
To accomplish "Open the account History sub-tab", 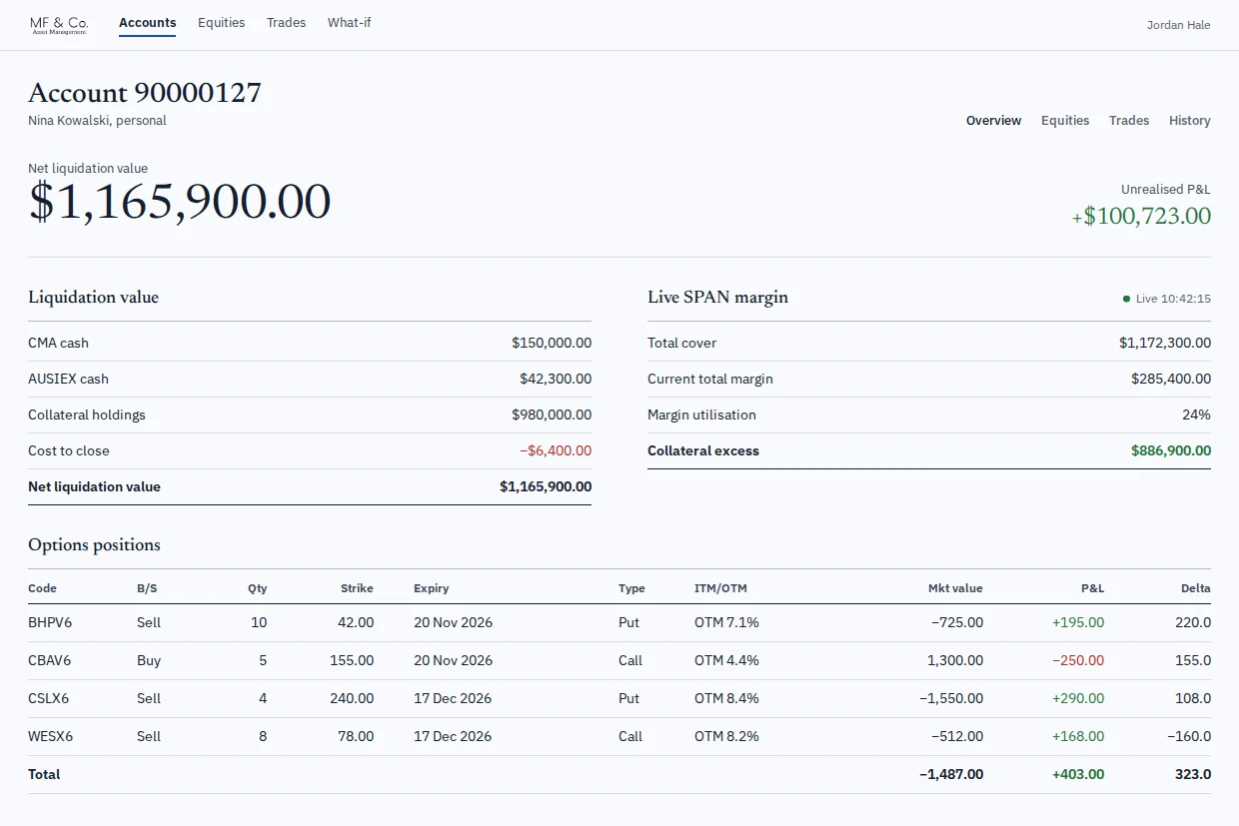I will pyautogui.click(x=1189, y=121).
